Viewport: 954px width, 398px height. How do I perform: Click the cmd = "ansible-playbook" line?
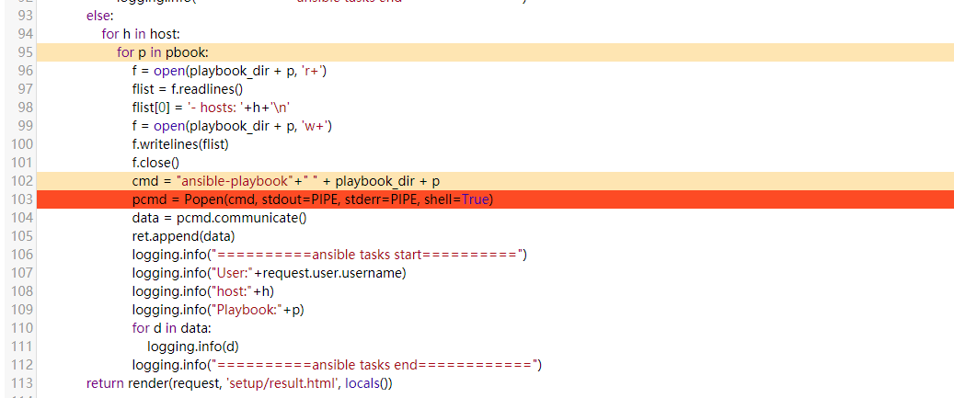point(286,181)
